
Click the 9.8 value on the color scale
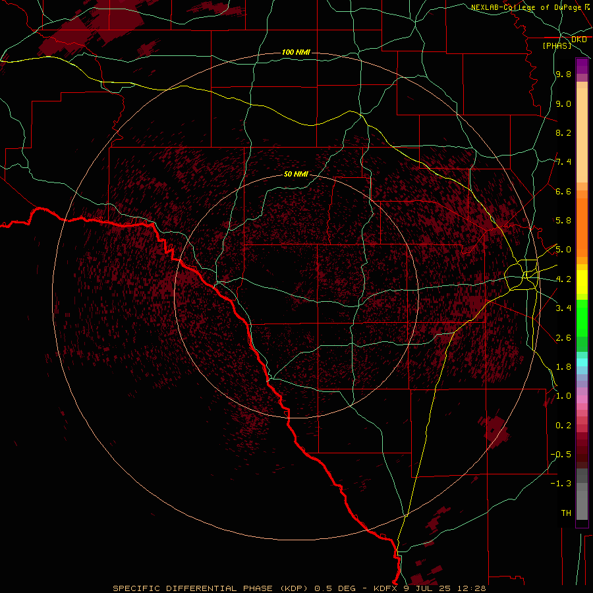coord(563,74)
